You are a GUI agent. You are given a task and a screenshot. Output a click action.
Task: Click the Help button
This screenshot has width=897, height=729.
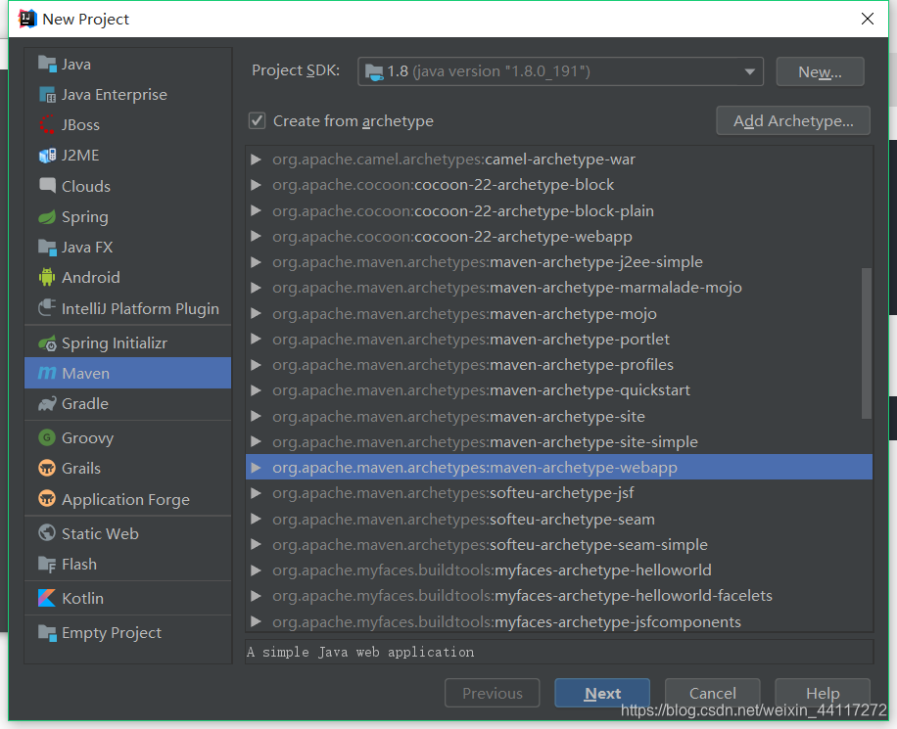(x=822, y=693)
